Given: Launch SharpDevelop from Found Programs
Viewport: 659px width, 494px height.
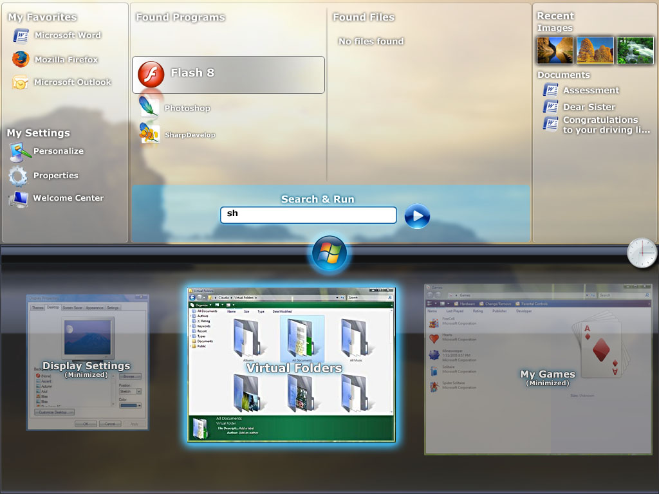Looking at the screenshot, I should pos(178,134).
